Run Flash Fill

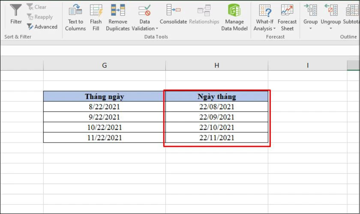point(96,18)
